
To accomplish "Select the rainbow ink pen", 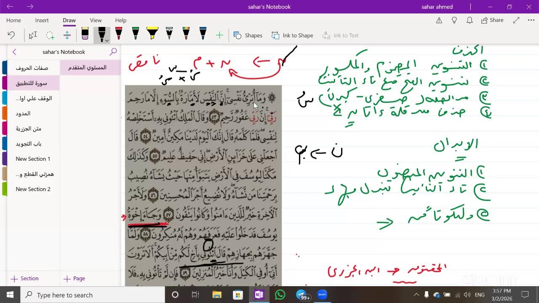I will (x=186, y=34).
